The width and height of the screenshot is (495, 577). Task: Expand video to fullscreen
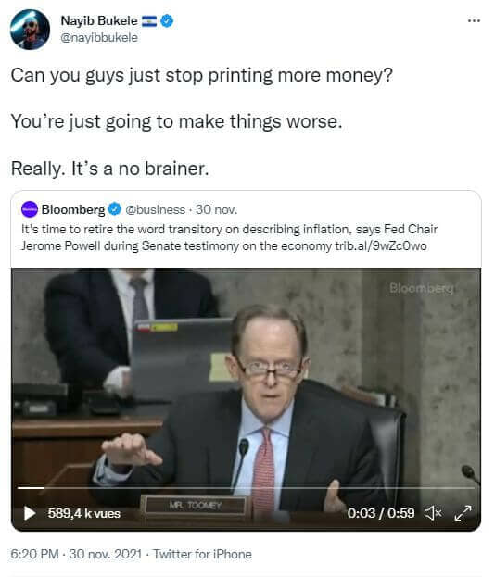463,513
